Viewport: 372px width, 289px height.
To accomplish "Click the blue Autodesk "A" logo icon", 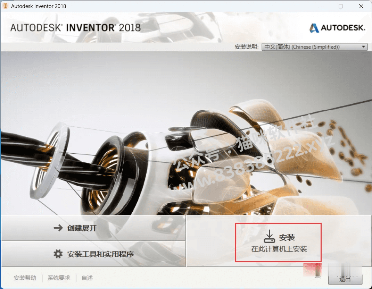I will click(314, 28).
